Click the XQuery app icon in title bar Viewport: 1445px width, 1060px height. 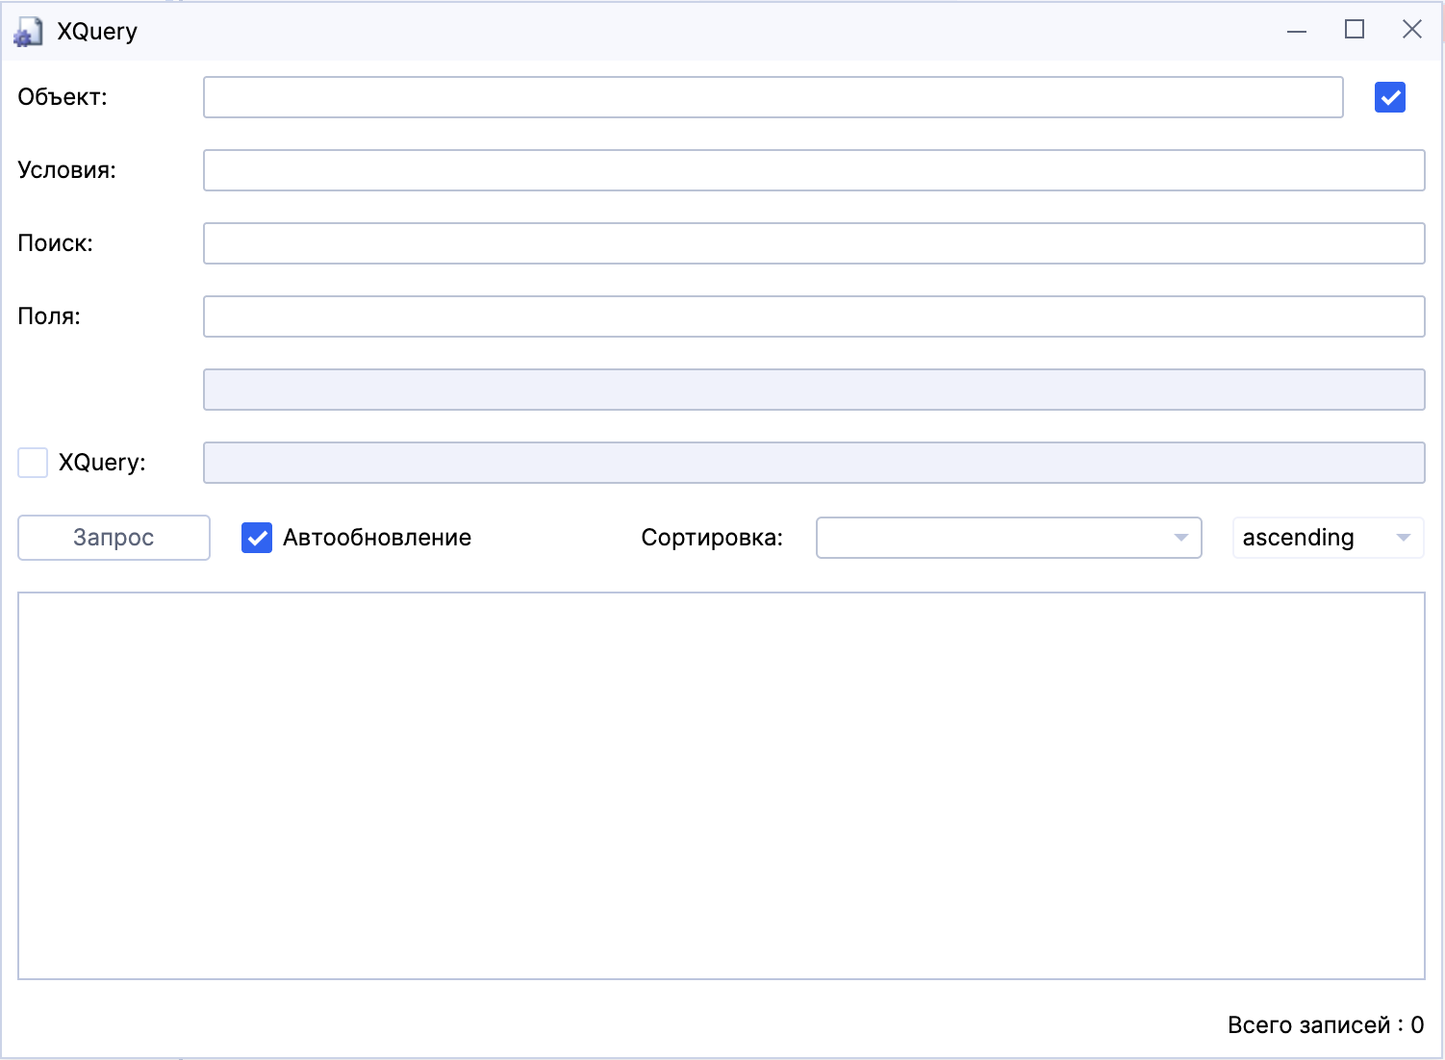coord(27,32)
